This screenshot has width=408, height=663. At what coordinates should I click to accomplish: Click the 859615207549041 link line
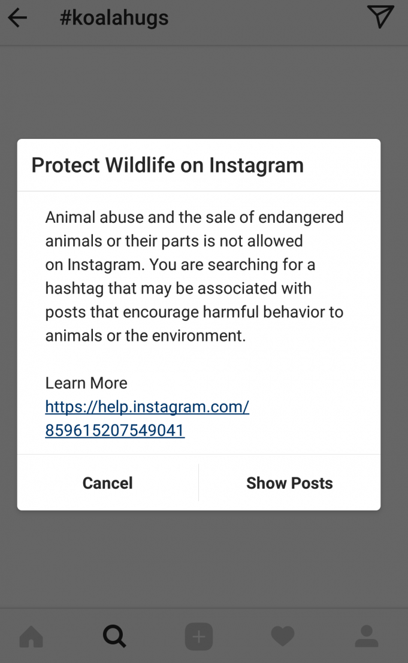tap(115, 431)
